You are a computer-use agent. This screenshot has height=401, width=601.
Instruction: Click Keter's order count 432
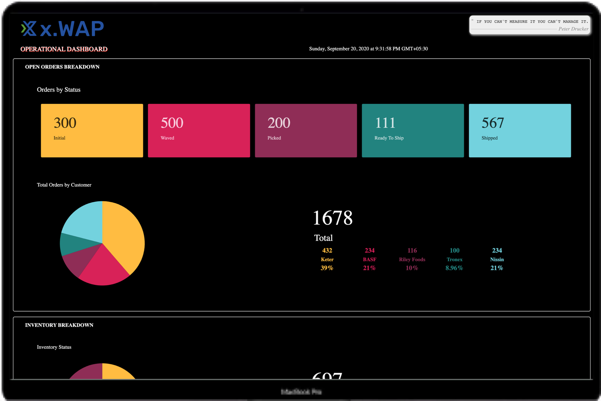(327, 251)
